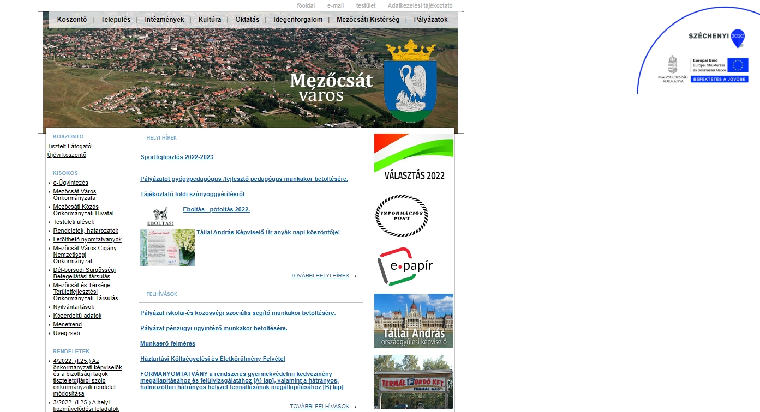Open the Választás 2022 banner
This screenshot has height=412, width=760.
[414, 158]
